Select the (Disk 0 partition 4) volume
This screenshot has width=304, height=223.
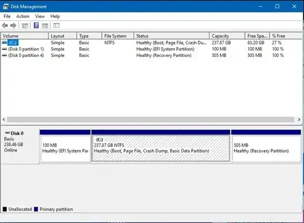pyautogui.click(x=26, y=55)
